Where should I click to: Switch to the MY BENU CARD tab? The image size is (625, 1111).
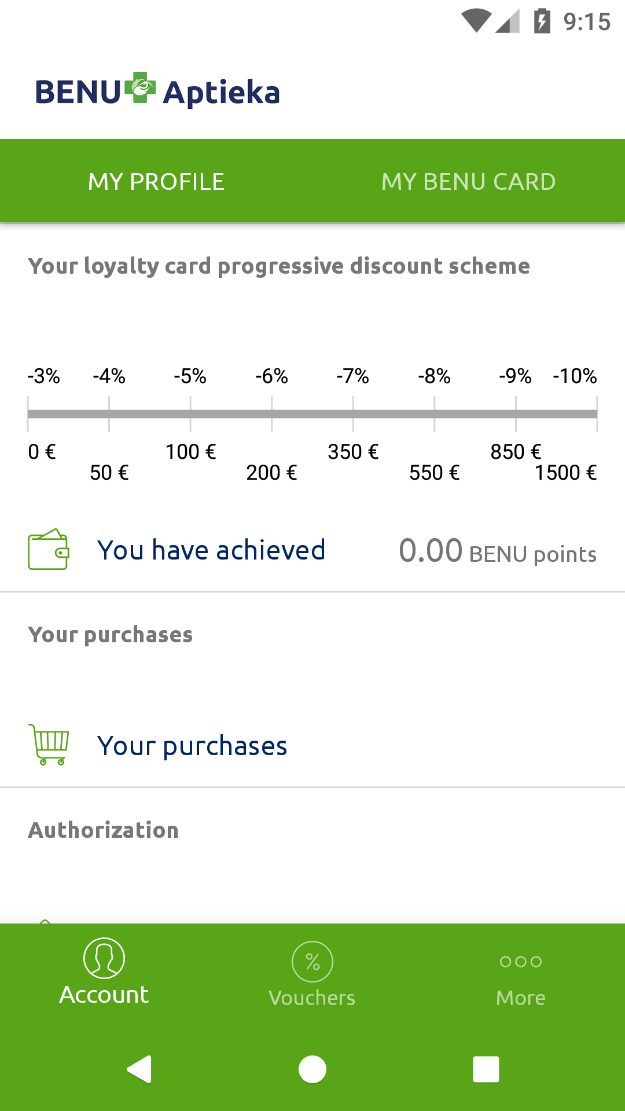[469, 182]
